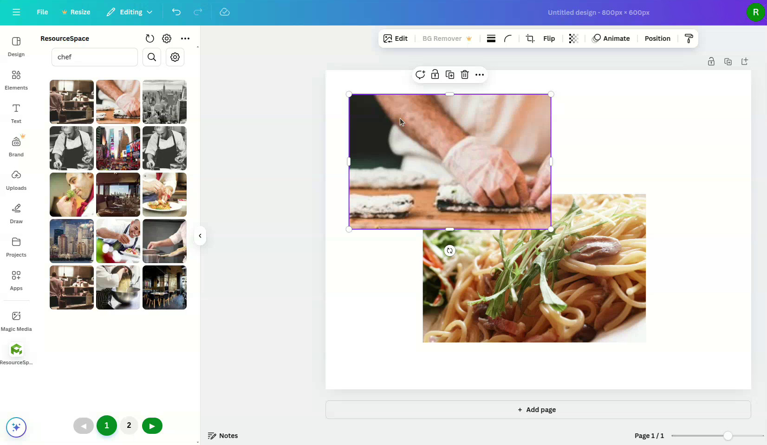Select the ResourceSpace app icon
This screenshot has height=445, width=767.
click(x=16, y=349)
